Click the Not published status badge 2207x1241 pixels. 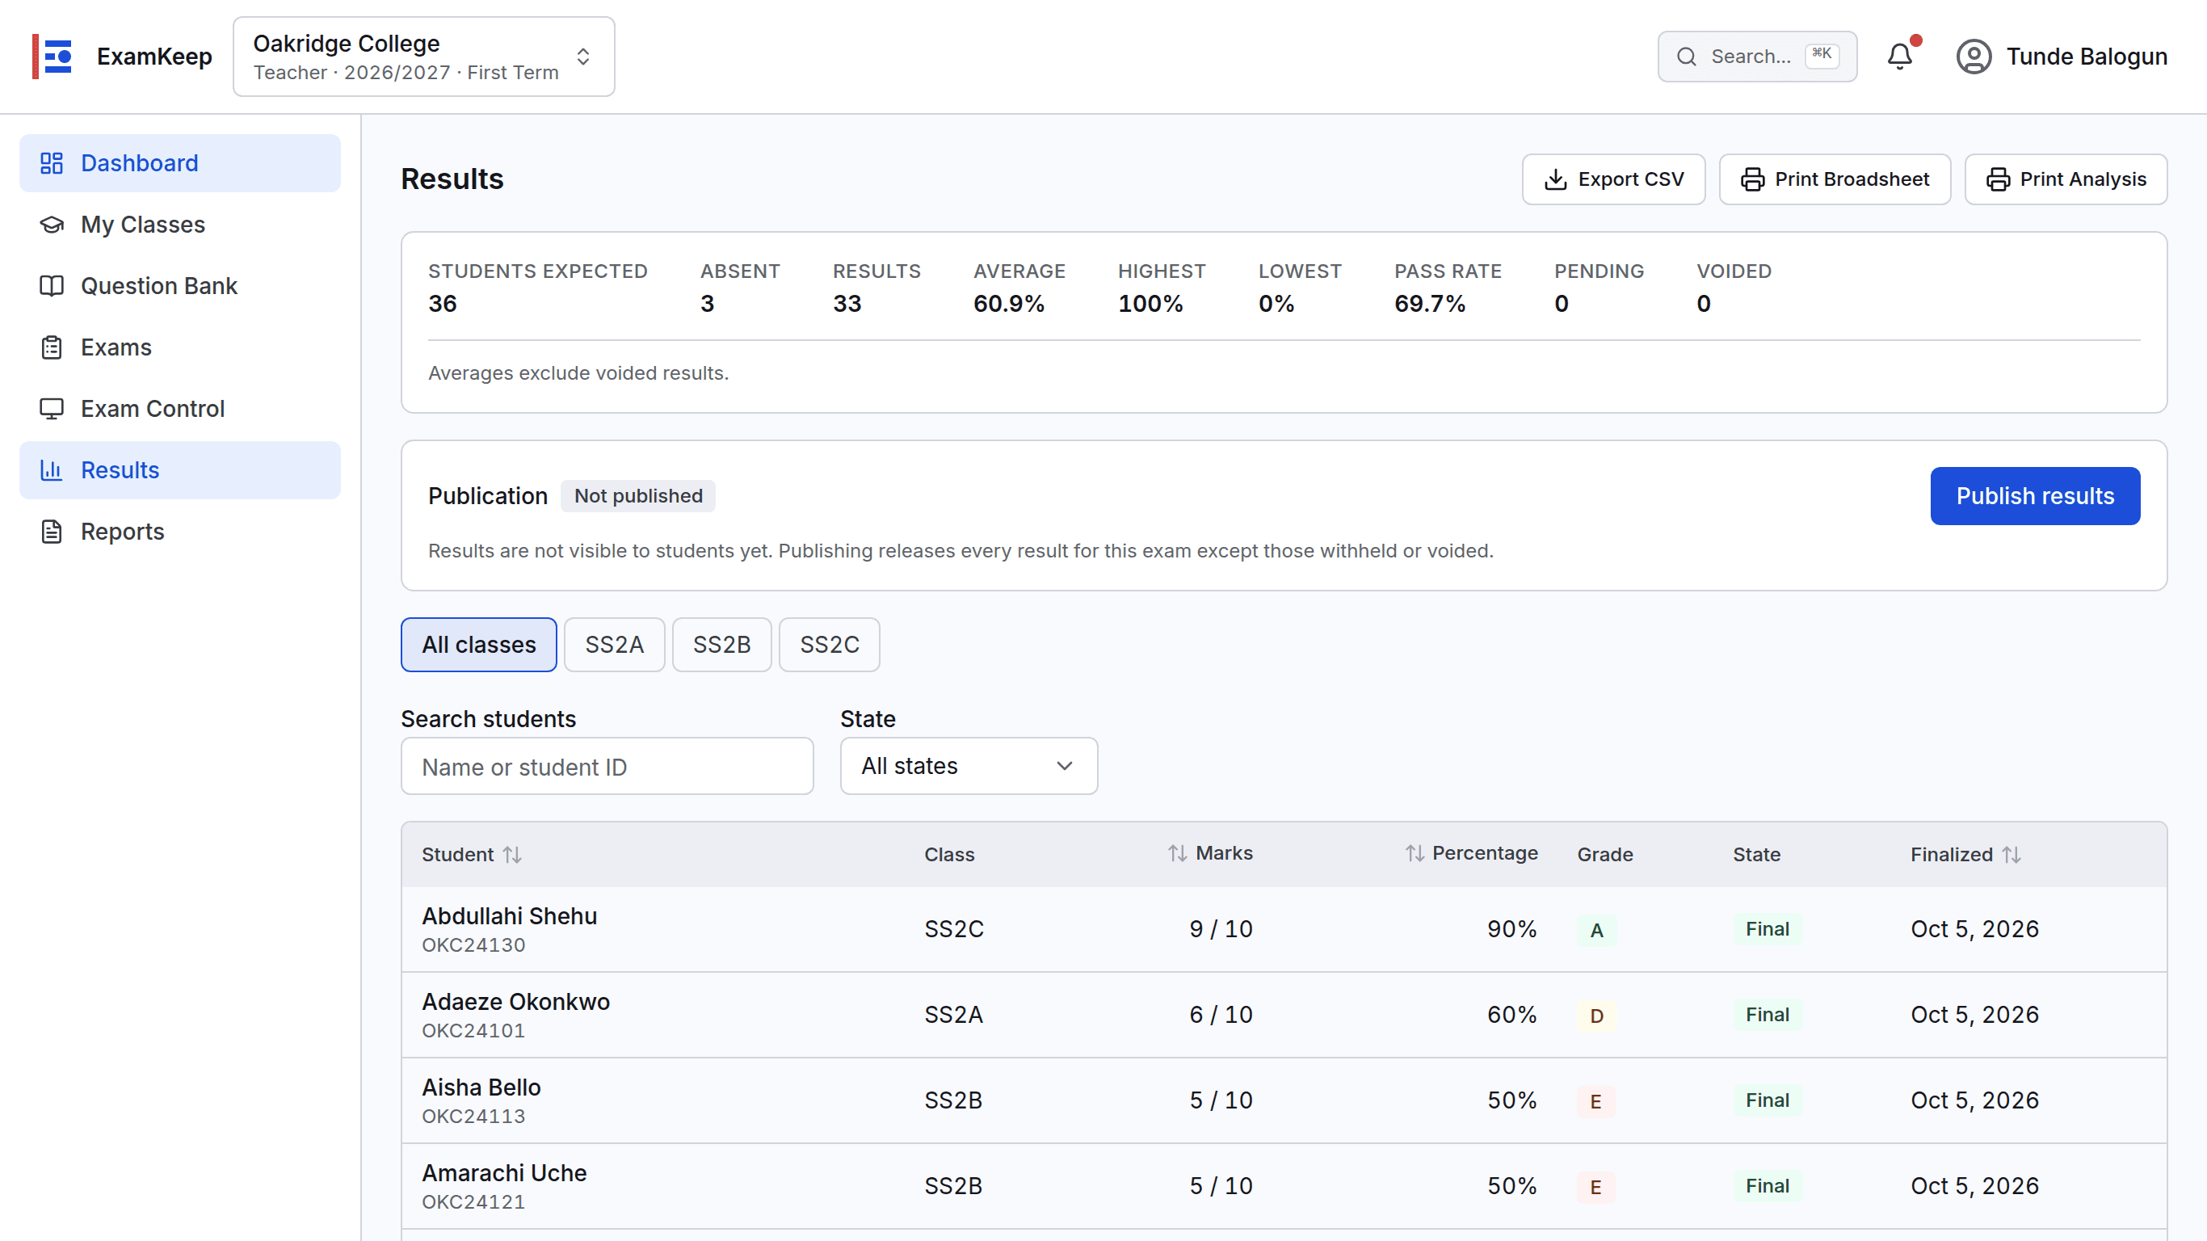tap(637, 495)
